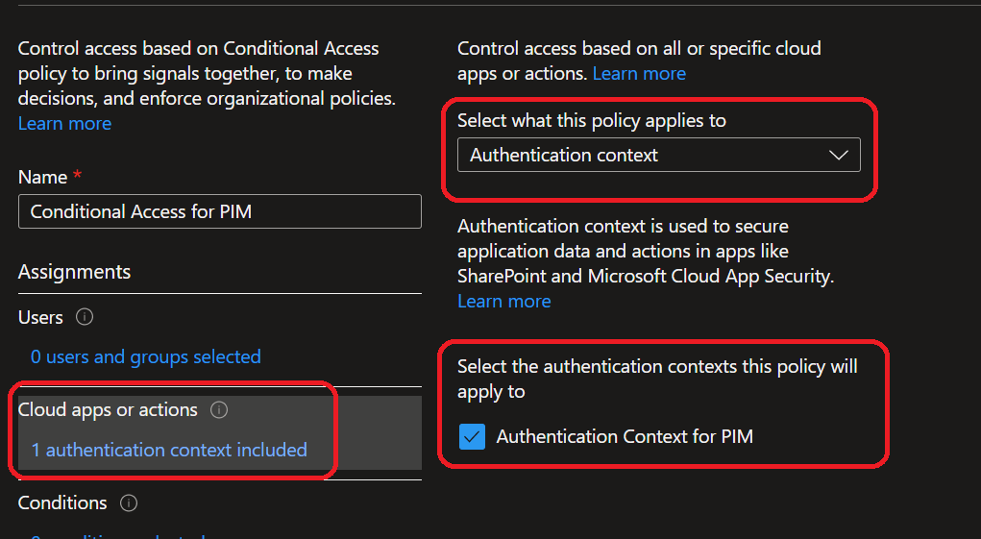Click the info icon next to Users

pyautogui.click(x=84, y=317)
